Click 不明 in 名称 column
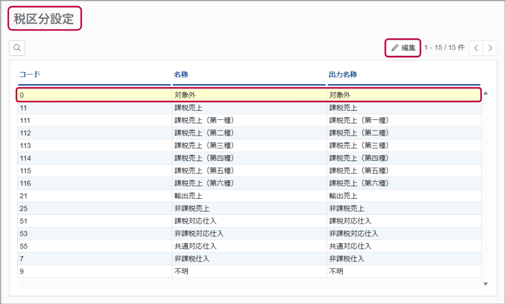This screenshot has width=505, height=304. point(181,271)
